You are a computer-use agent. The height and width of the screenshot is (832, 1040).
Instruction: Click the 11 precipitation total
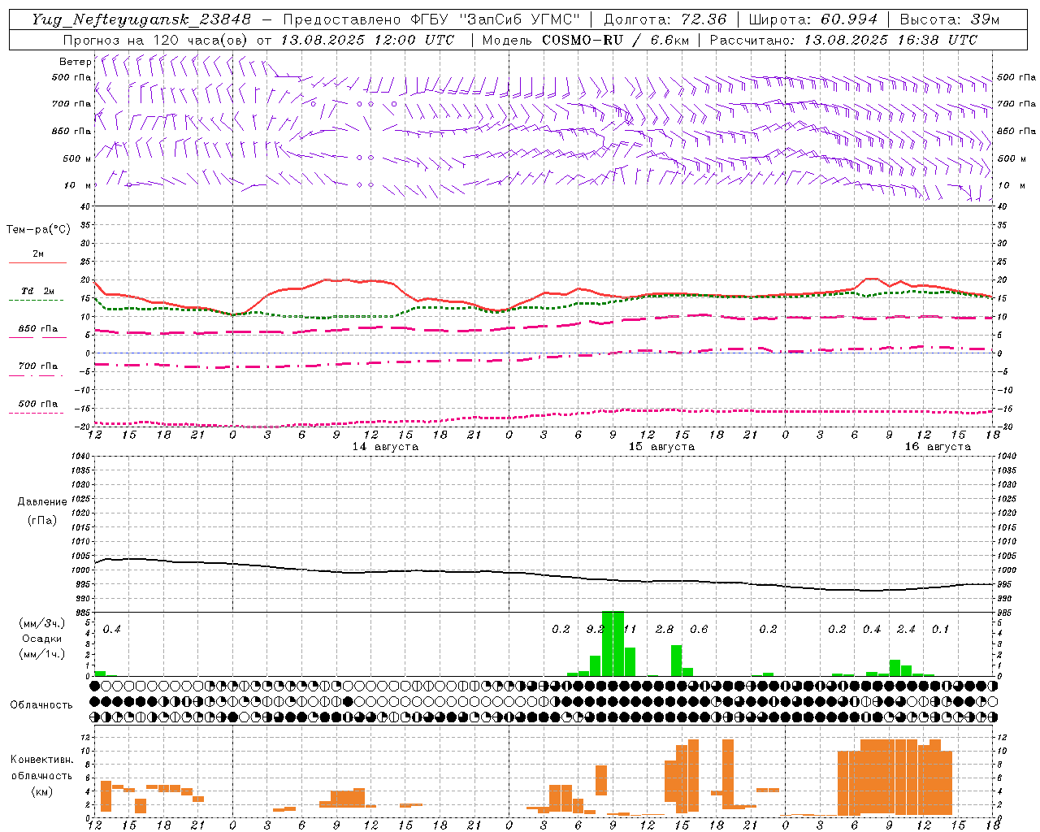(630, 630)
